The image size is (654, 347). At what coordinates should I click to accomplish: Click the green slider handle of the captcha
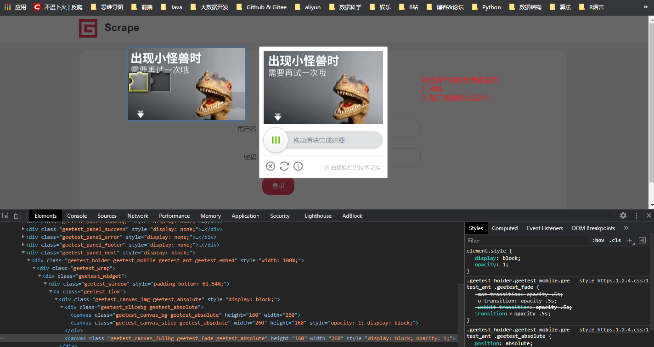[x=276, y=140]
